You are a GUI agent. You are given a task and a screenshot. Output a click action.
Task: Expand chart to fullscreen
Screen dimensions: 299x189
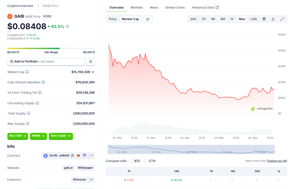click(282, 19)
